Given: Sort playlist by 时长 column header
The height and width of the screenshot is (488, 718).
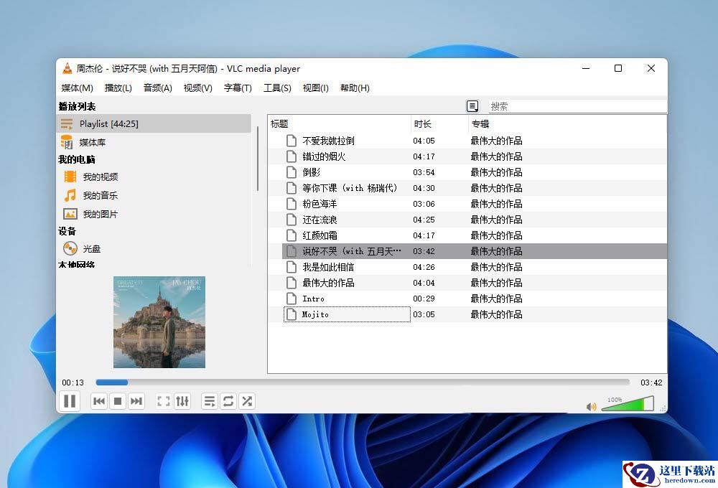Looking at the screenshot, I should (x=423, y=124).
